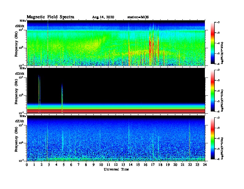Click the "15" hour tick on the time axis
Screen dimensions: 244x189
coord(138,165)
